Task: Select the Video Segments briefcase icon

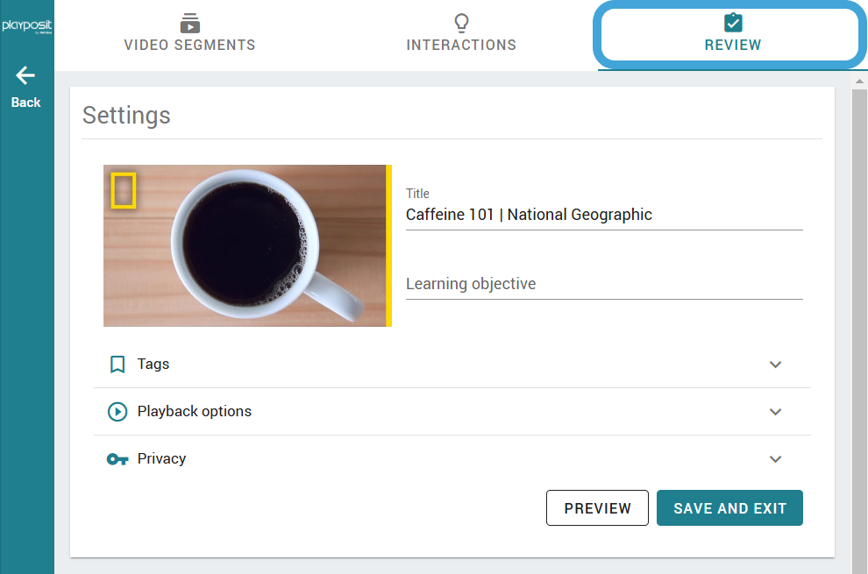Action: [189, 24]
